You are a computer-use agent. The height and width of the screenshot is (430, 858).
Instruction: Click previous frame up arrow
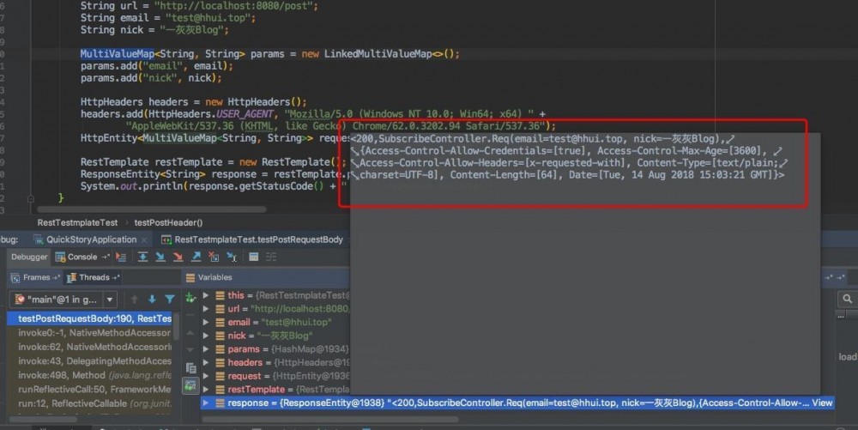pyautogui.click(x=135, y=300)
